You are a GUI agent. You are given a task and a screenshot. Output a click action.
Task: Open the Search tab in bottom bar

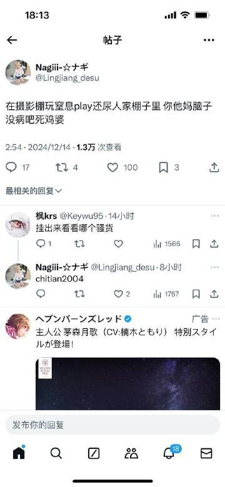point(56,453)
